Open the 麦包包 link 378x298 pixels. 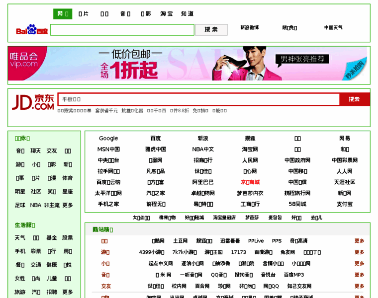point(275,218)
